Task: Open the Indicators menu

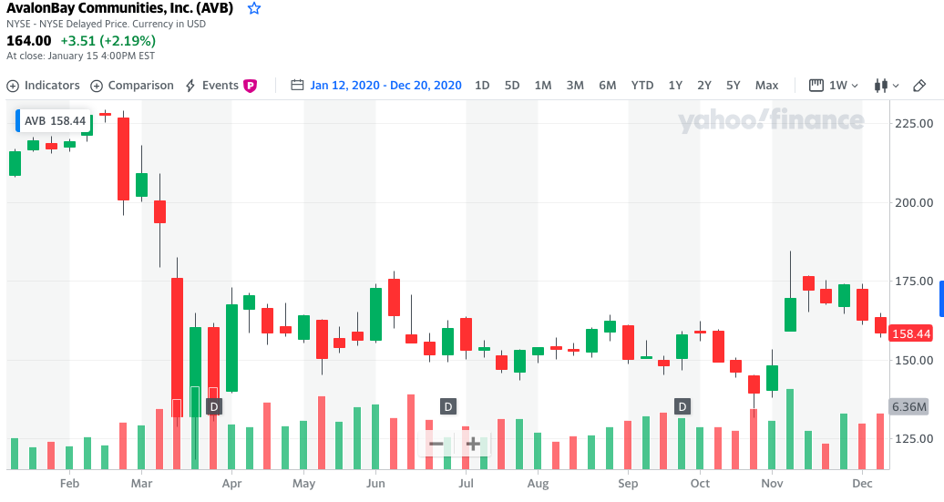Action: tap(44, 86)
